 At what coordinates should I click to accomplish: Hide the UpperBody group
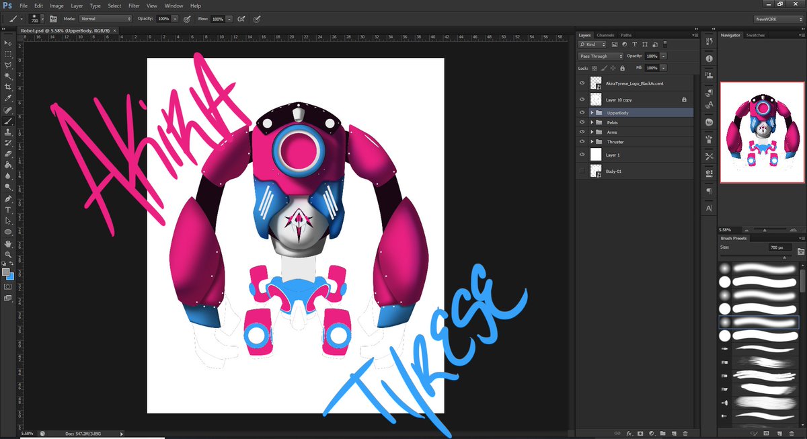coord(582,113)
